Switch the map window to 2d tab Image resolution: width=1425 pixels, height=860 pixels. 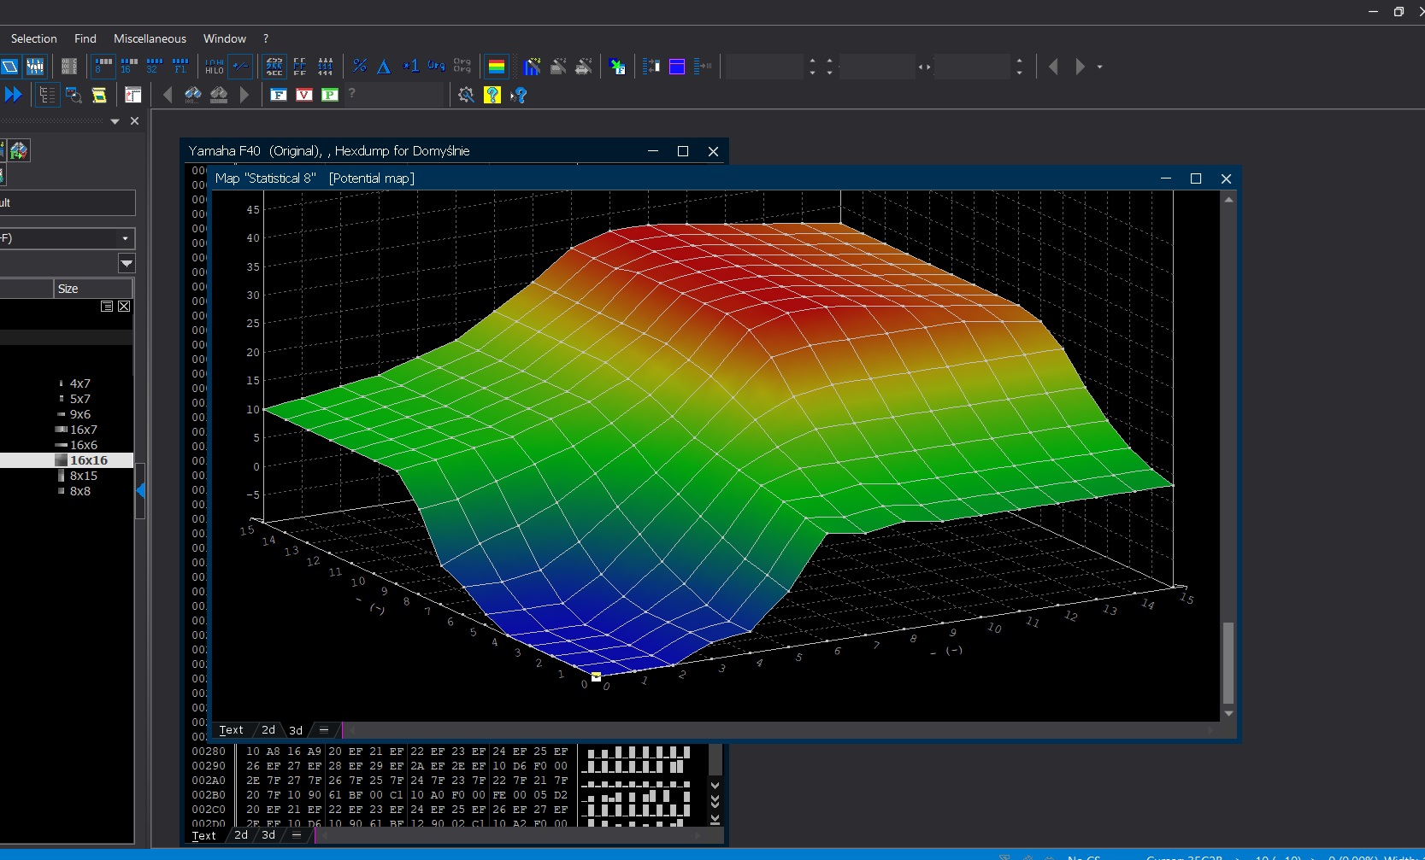click(x=268, y=730)
